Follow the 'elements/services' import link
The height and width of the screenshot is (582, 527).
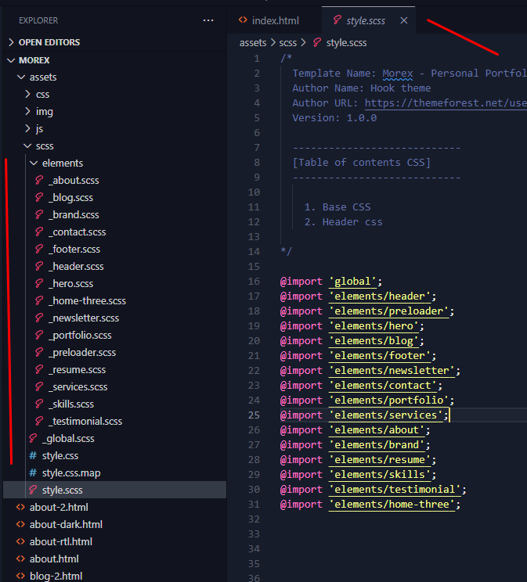(x=386, y=415)
